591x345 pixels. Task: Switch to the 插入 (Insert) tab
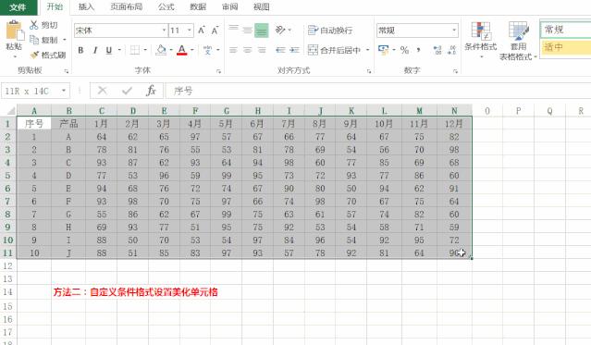pos(86,6)
